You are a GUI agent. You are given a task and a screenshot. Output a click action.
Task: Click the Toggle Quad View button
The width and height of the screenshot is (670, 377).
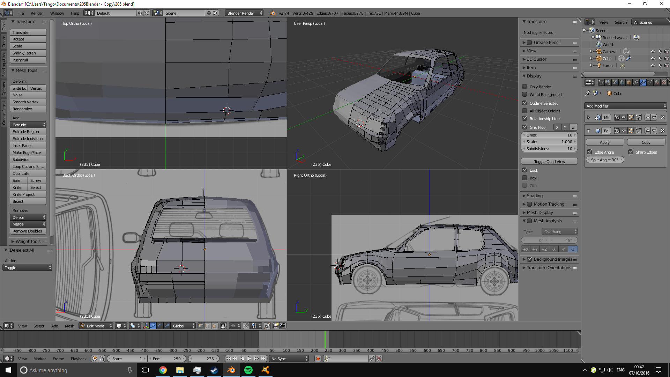tap(549, 161)
